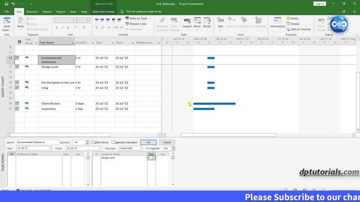Open Task Mode column filter arrow
This screenshot has height=202, width=360.
click(36, 43)
